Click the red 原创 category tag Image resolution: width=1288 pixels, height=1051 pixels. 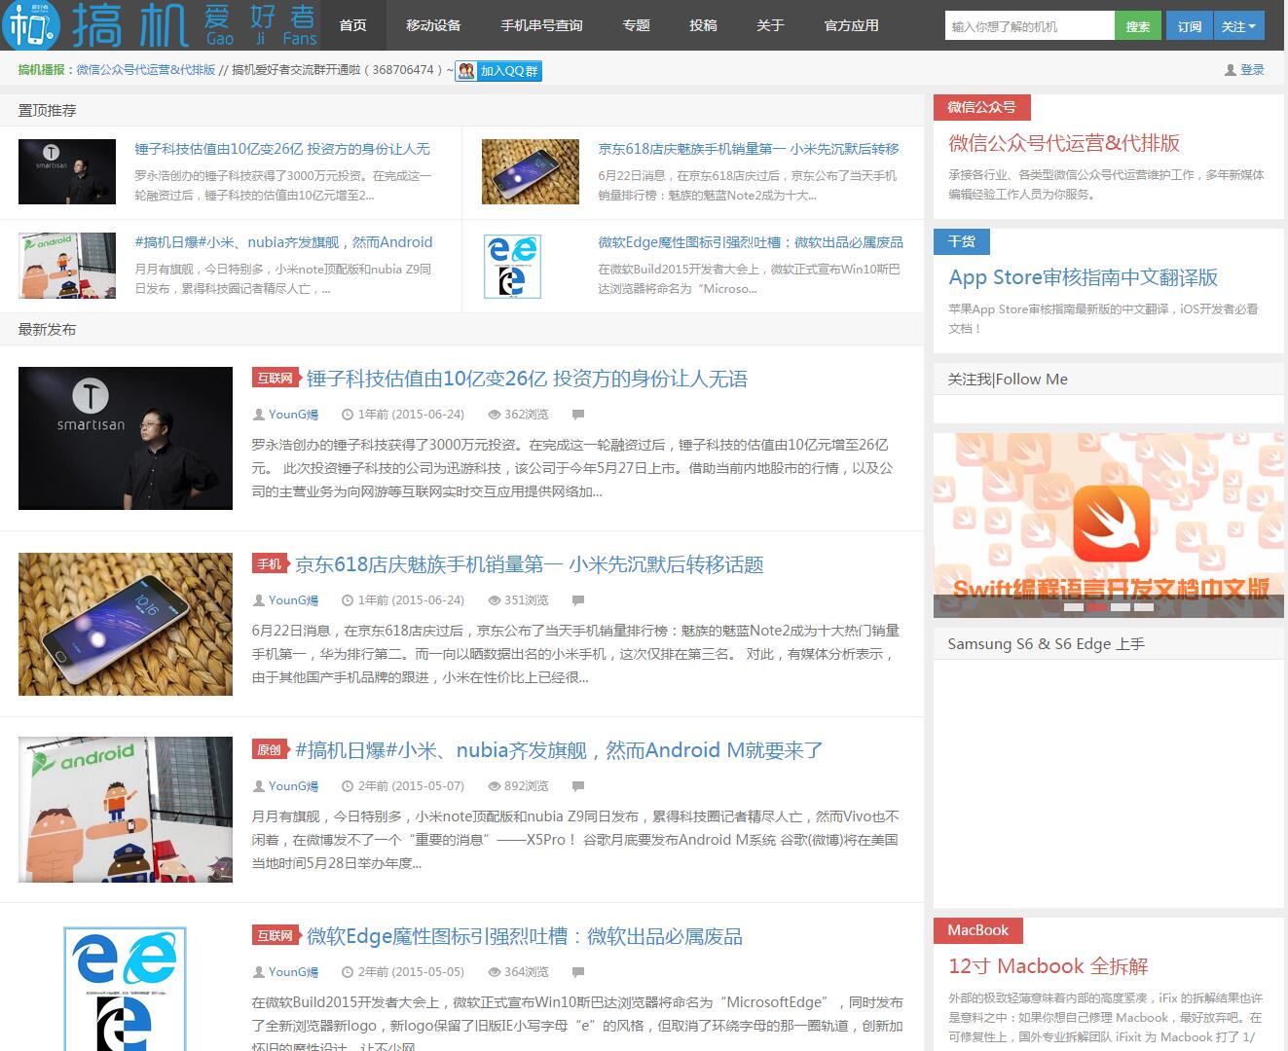(269, 750)
